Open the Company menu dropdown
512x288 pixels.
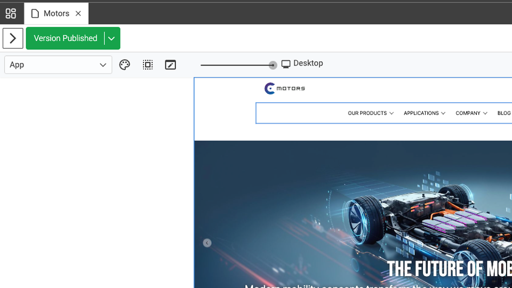471,113
